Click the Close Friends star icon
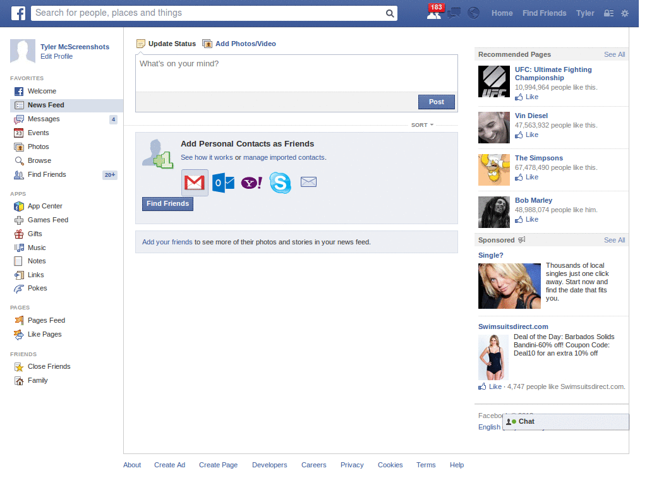Screen dimensions: 647x485 point(19,367)
